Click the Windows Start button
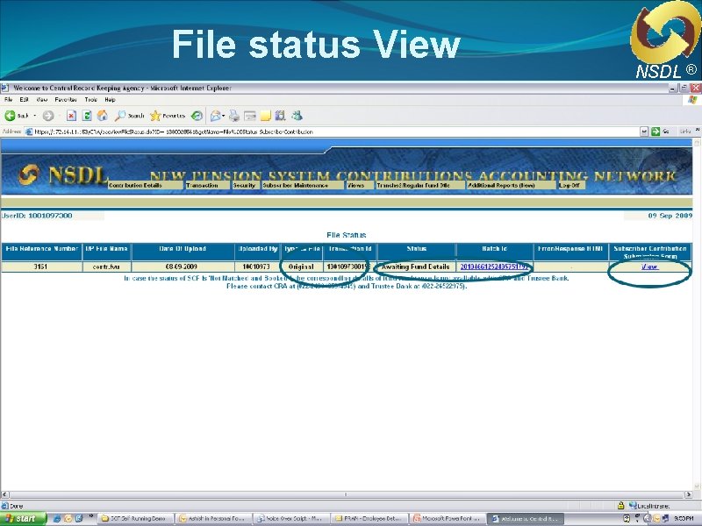The height and width of the screenshot is (526, 702). 24,518
